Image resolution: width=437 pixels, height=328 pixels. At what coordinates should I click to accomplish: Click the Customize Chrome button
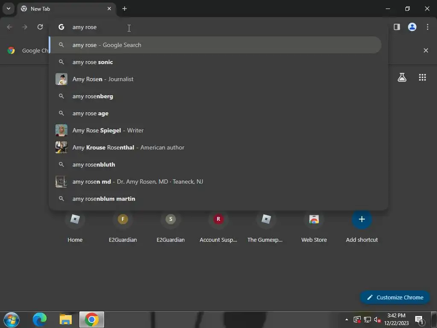395,297
